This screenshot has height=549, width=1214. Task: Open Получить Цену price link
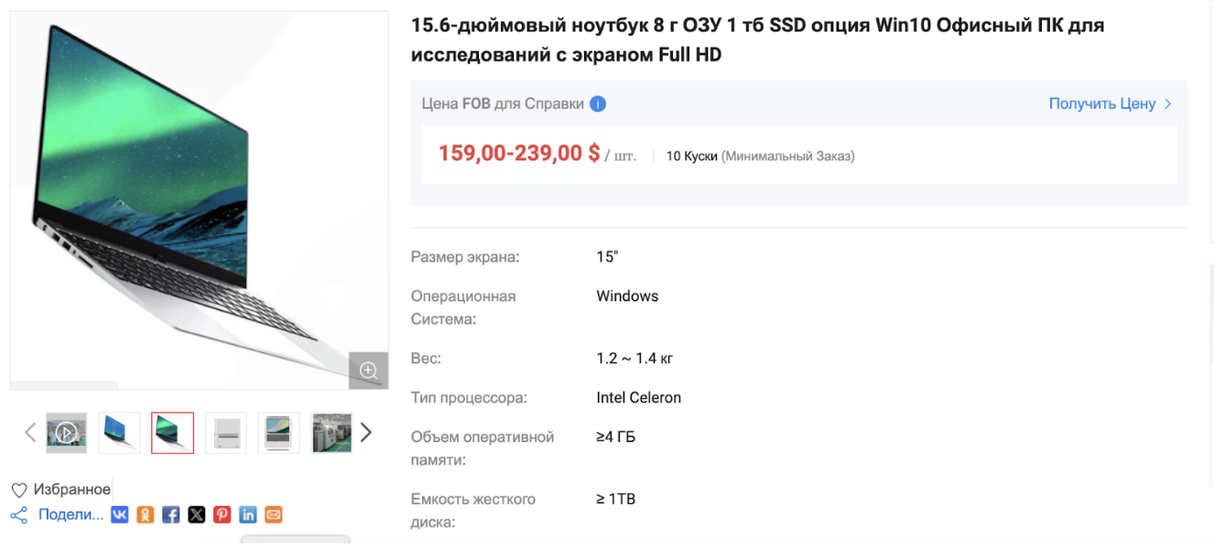point(1111,104)
